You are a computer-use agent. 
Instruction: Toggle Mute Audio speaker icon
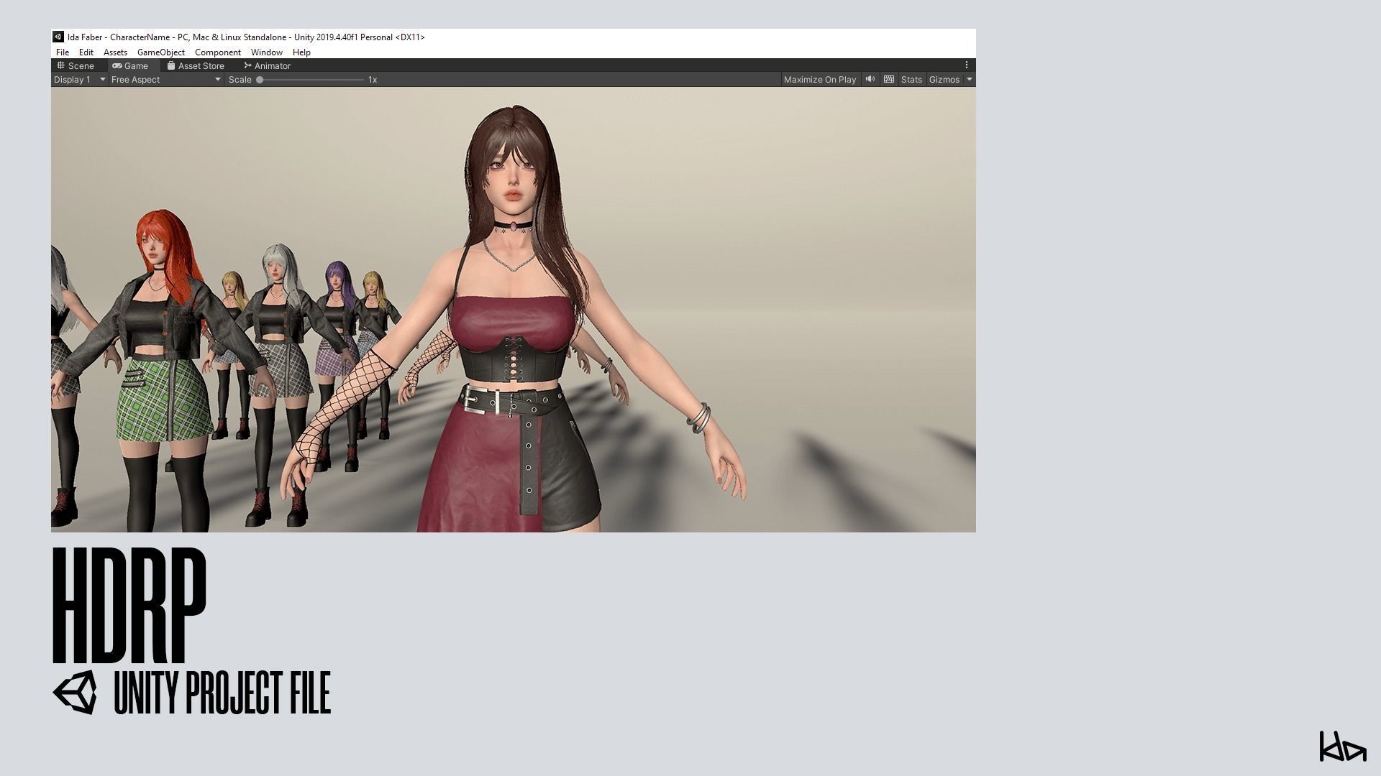pyautogui.click(x=870, y=79)
